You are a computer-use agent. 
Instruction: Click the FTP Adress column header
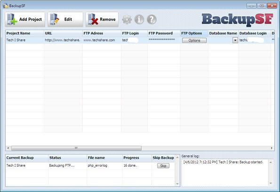(x=102, y=33)
